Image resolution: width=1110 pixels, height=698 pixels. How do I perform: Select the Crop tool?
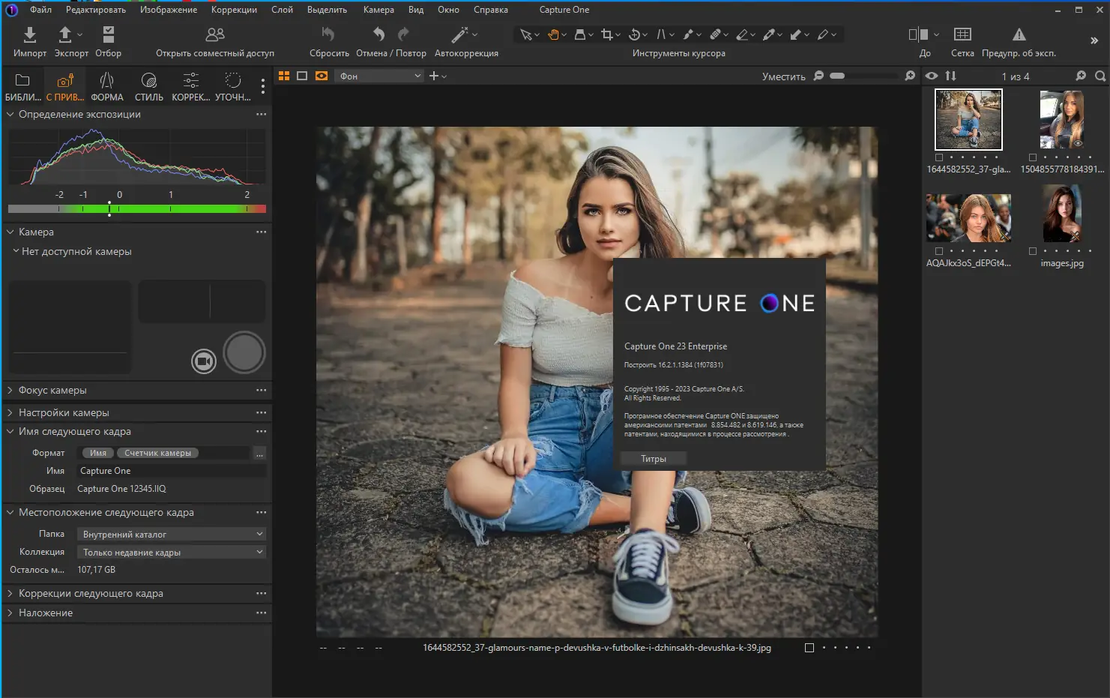click(x=607, y=34)
